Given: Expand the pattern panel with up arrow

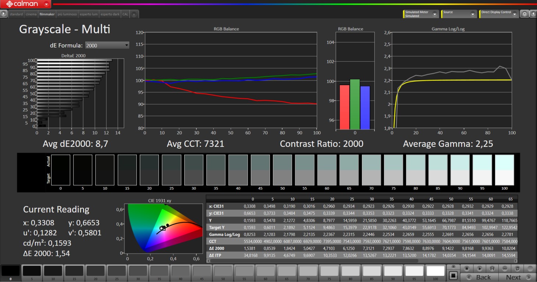Looking at the screenshot, I should pos(453,267).
